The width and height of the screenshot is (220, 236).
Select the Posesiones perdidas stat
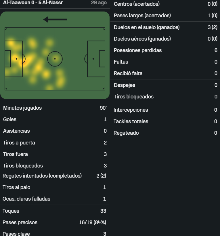point(165,50)
